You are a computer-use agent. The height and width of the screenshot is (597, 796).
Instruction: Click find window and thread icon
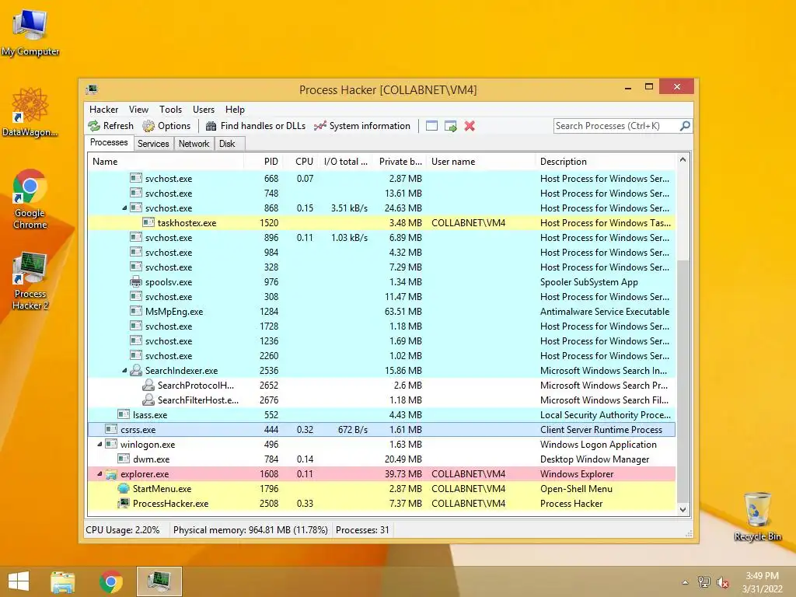click(450, 126)
